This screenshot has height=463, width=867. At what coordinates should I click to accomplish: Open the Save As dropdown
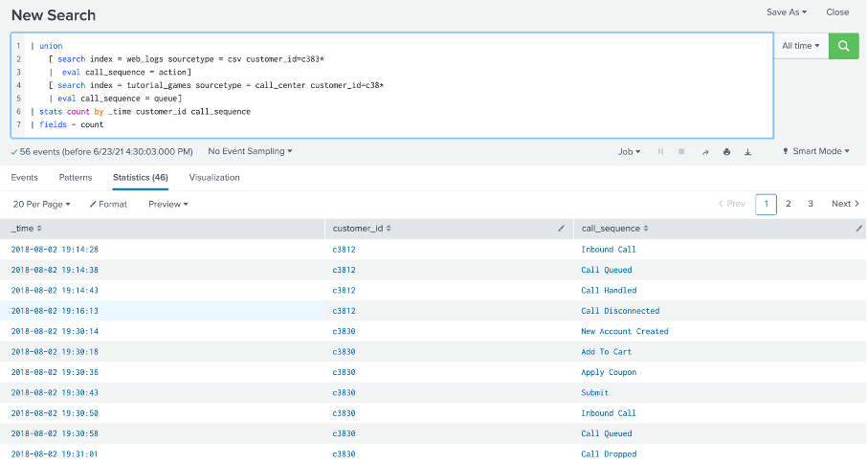pos(787,12)
